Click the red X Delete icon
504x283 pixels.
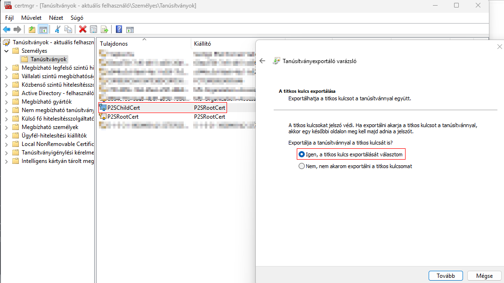point(83,30)
